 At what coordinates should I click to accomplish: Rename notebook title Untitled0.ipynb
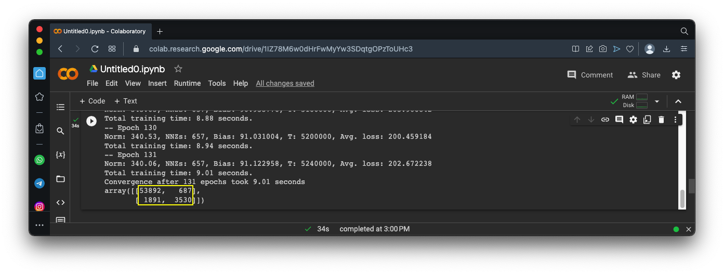(x=133, y=69)
